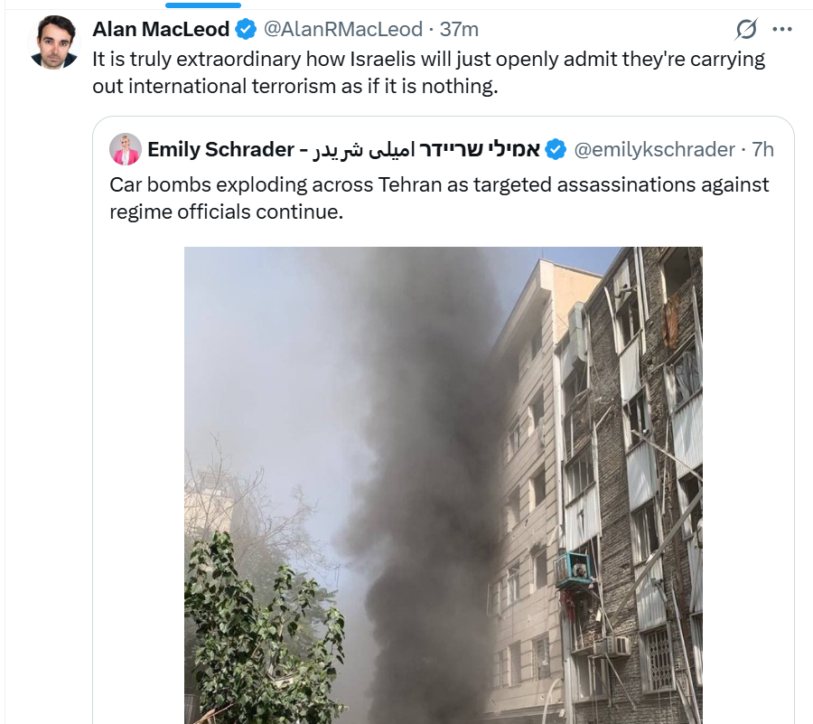The width and height of the screenshot is (813, 724).
Task: Open the three-dot more options menu
Action: 782,29
